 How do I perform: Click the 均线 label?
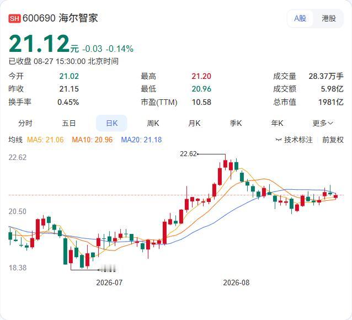coord(15,140)
